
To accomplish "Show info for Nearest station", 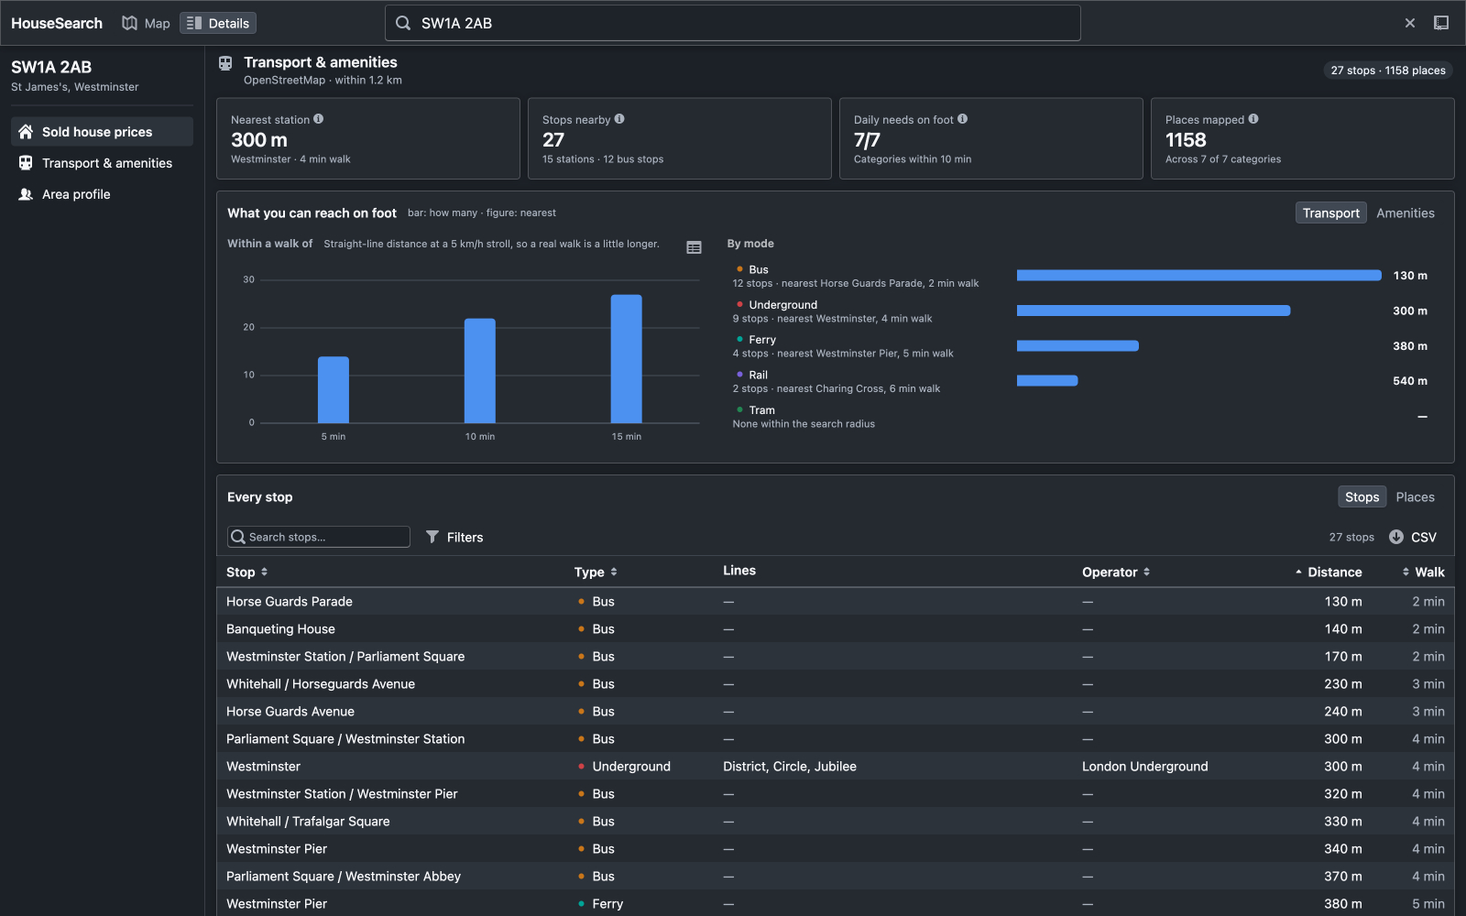I will click(x=319, y=118).
